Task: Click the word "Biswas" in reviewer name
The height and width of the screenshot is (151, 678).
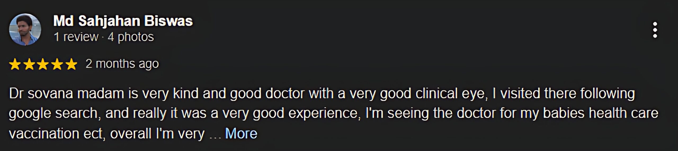Action: [168, 21]
